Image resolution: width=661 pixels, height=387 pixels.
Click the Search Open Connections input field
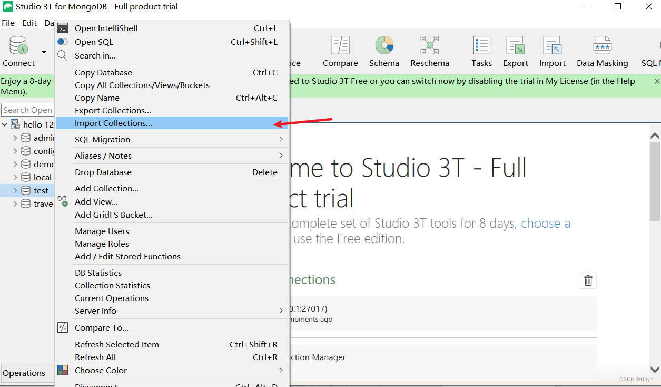click(x=27, y=110)
